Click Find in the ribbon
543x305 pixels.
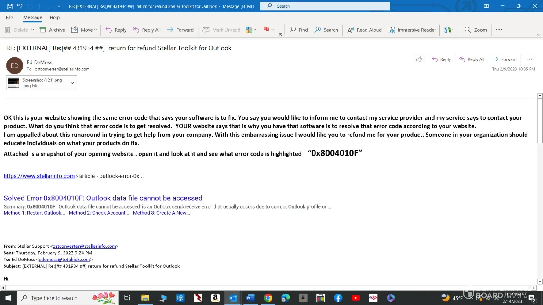[299, 30]
